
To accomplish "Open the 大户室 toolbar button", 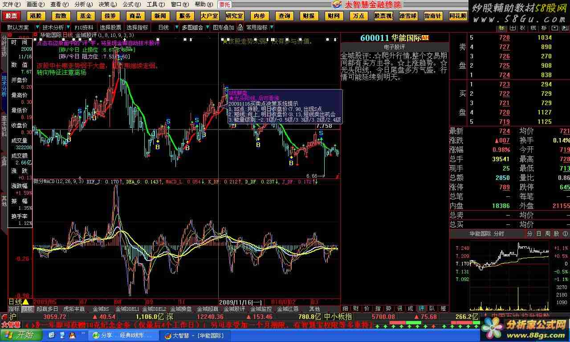I will (x=209, y=16).
